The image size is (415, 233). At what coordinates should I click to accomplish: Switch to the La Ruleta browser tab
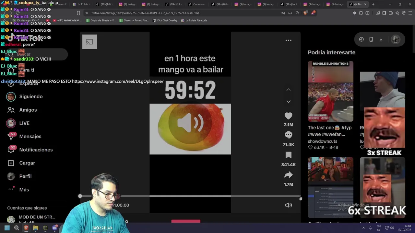81,4
